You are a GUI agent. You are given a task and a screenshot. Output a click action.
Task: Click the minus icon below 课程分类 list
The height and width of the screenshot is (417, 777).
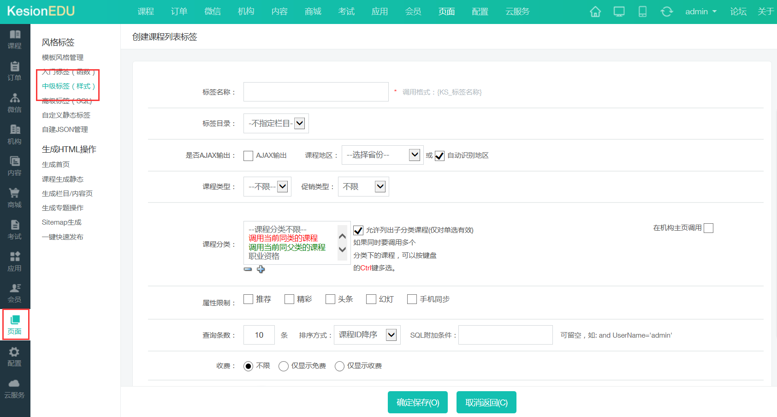pos(248,269)
